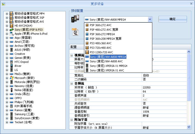This screenshot has width=195, height=134.
Task: Click the Apple iPhone & iPod device icon
Action: coord(11,34)
